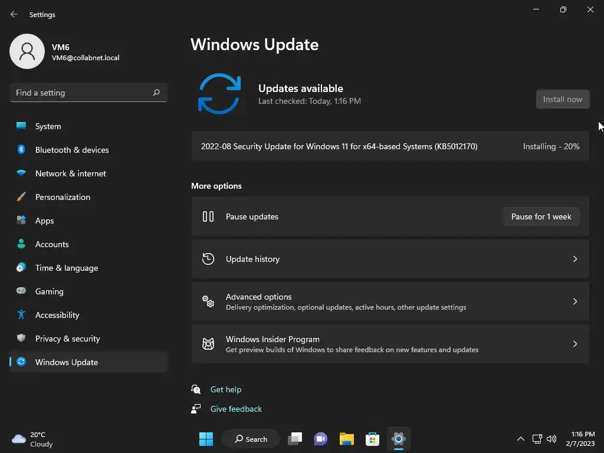This screenshot has width=604, height=453.
Task: Open Accessibility settings
Action: click(88, 315)
